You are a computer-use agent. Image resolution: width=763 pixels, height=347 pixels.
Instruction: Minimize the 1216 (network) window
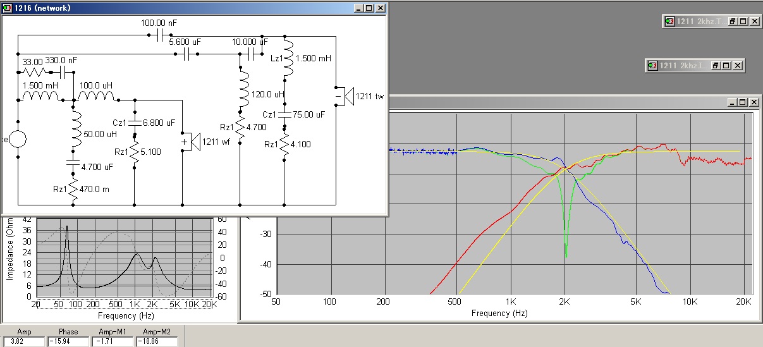click(359, 8)
